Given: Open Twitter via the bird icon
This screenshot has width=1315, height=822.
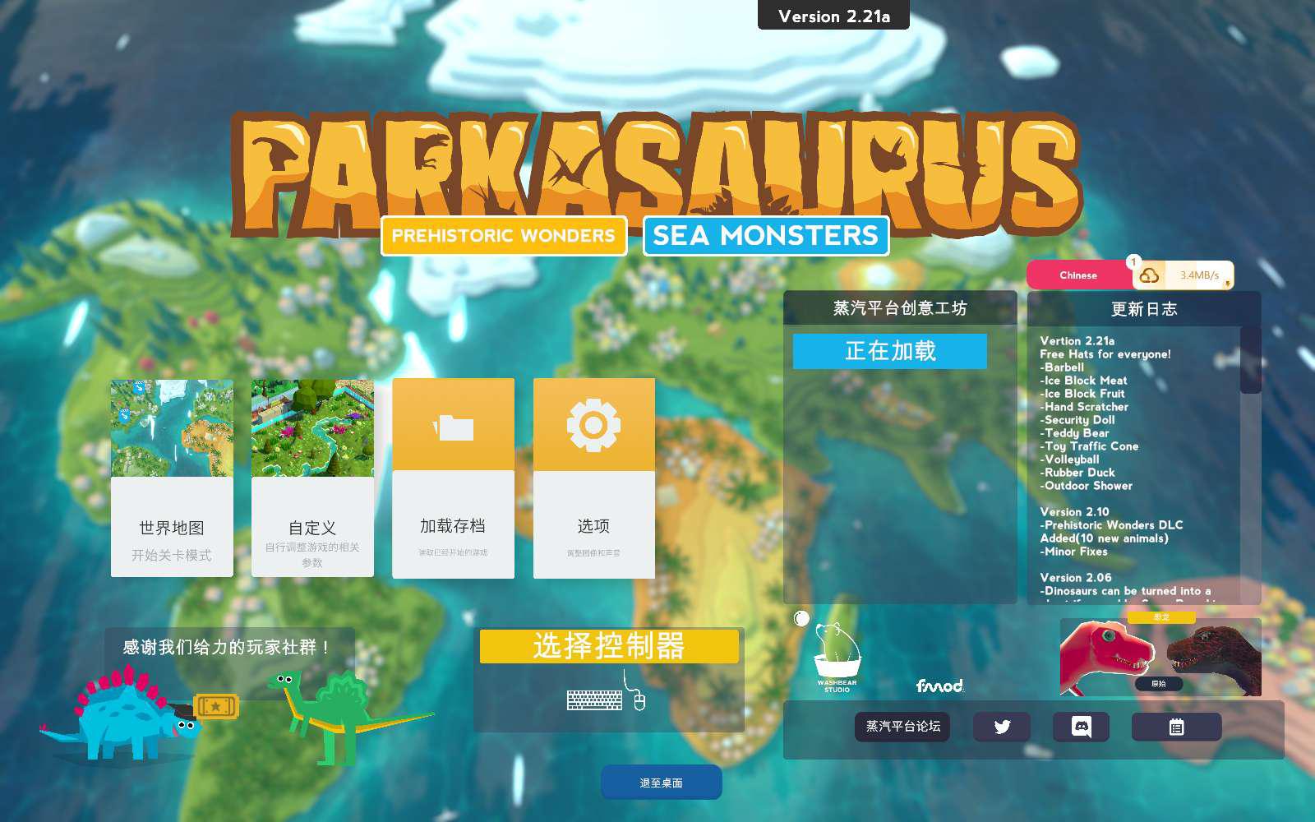Looking at the screenshot, I should click(x=1002, y=727).
